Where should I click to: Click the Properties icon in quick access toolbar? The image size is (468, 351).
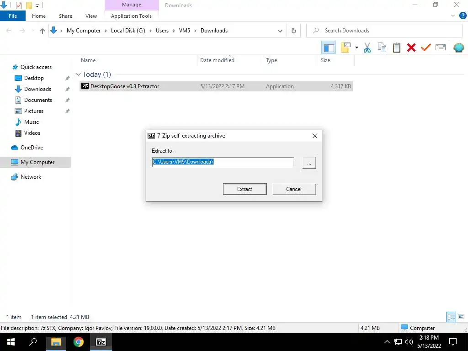tap(18, 5)
